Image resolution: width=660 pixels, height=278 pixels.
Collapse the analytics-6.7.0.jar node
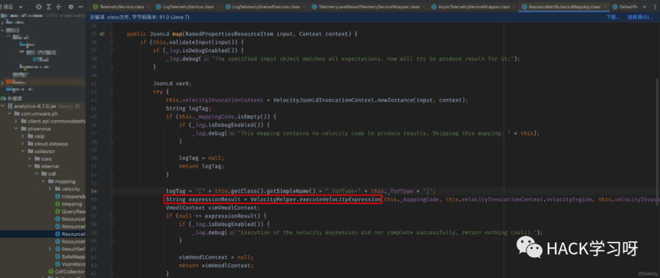pyautogui.click(x=4, y=106)
